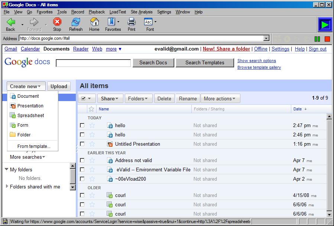
Task: Open the LoadTest menu
Action: coord(118,12)
